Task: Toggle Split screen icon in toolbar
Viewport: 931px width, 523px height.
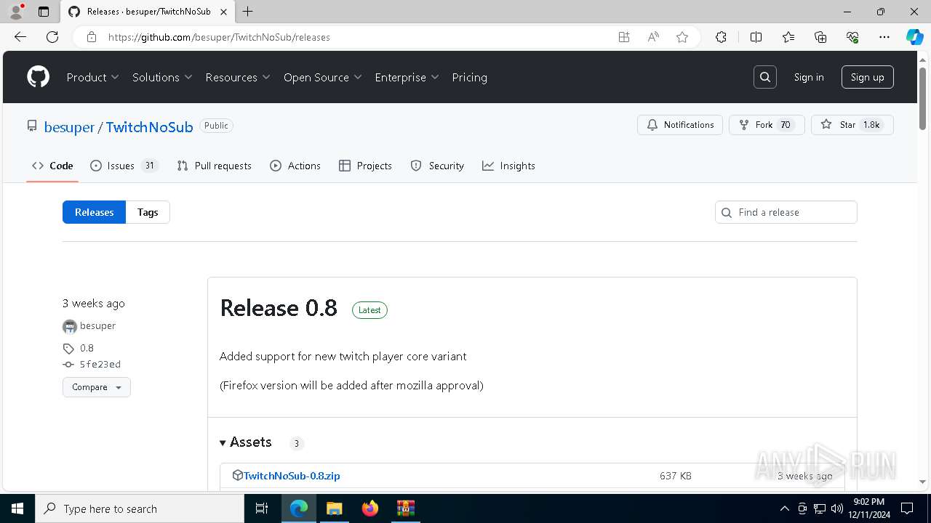Action: click(756, 37)
